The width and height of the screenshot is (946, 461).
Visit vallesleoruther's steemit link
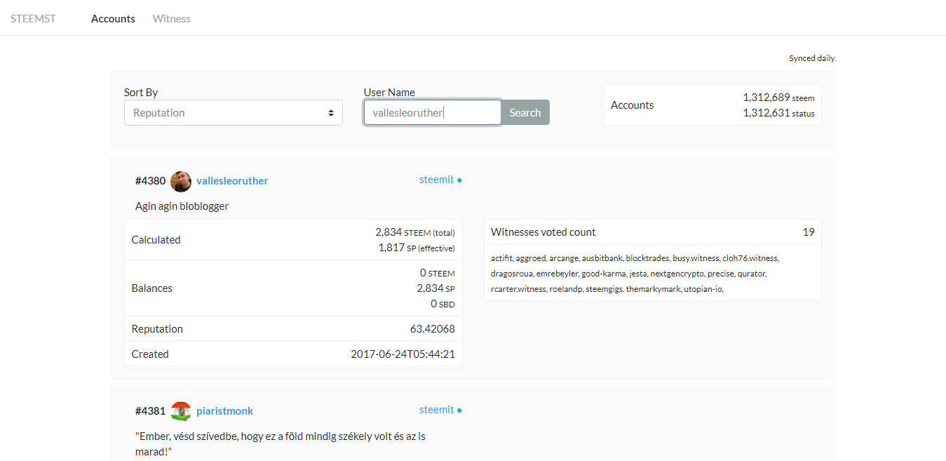436,180
